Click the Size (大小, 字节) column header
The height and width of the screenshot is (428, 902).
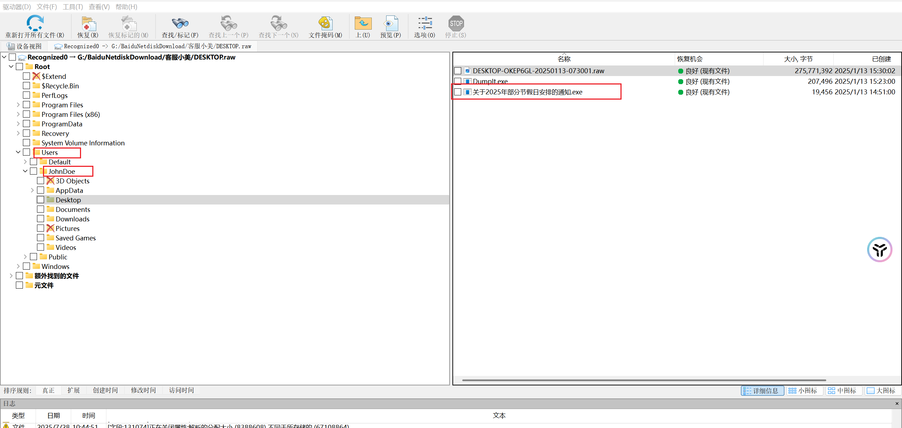(798, 59)
